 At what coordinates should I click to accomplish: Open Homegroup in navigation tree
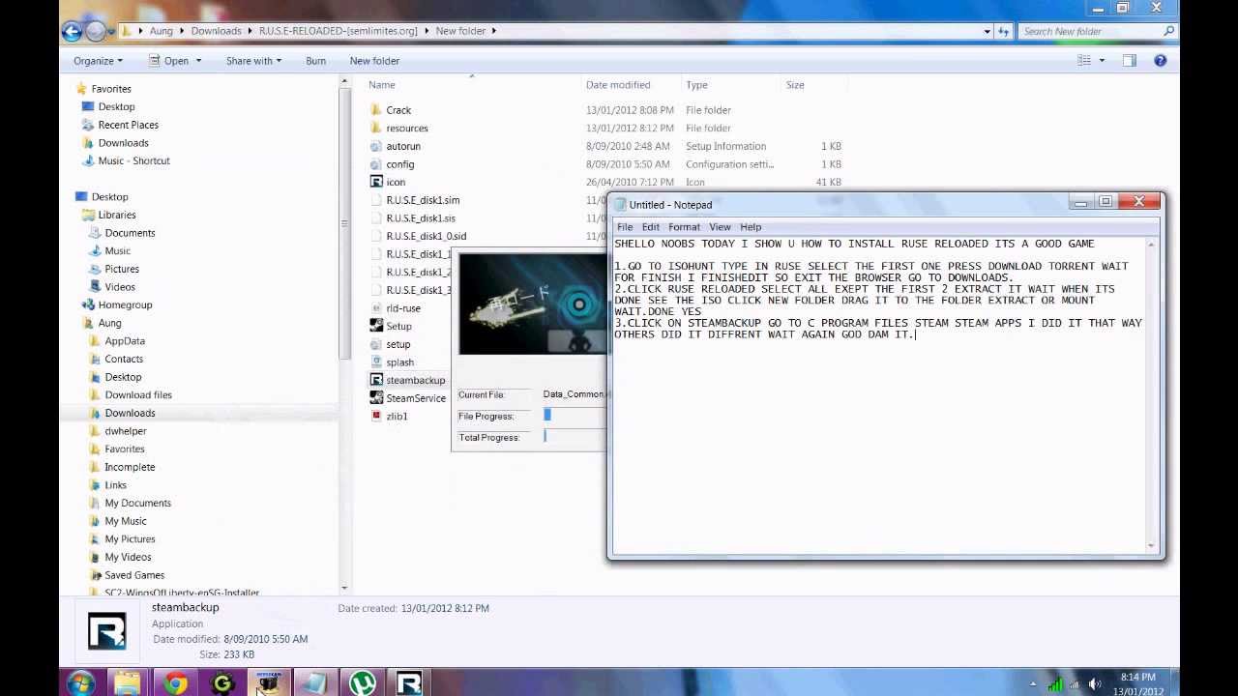coord(125,304)
